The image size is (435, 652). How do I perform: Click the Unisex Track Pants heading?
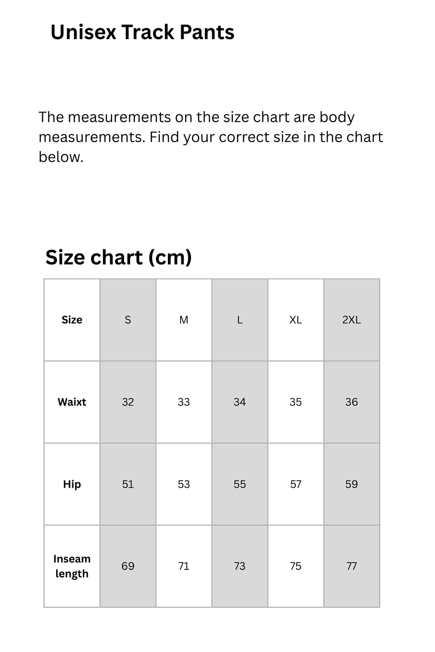[x=142, y=33]
